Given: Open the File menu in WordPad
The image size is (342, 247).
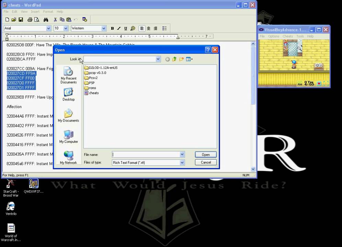Looking at the screenshot, I should pos(6,12).
